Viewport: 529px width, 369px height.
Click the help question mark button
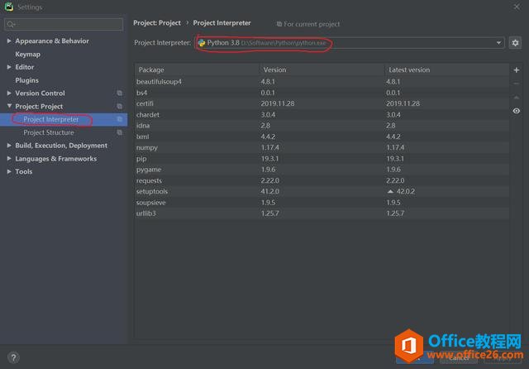tap(13, 357)
